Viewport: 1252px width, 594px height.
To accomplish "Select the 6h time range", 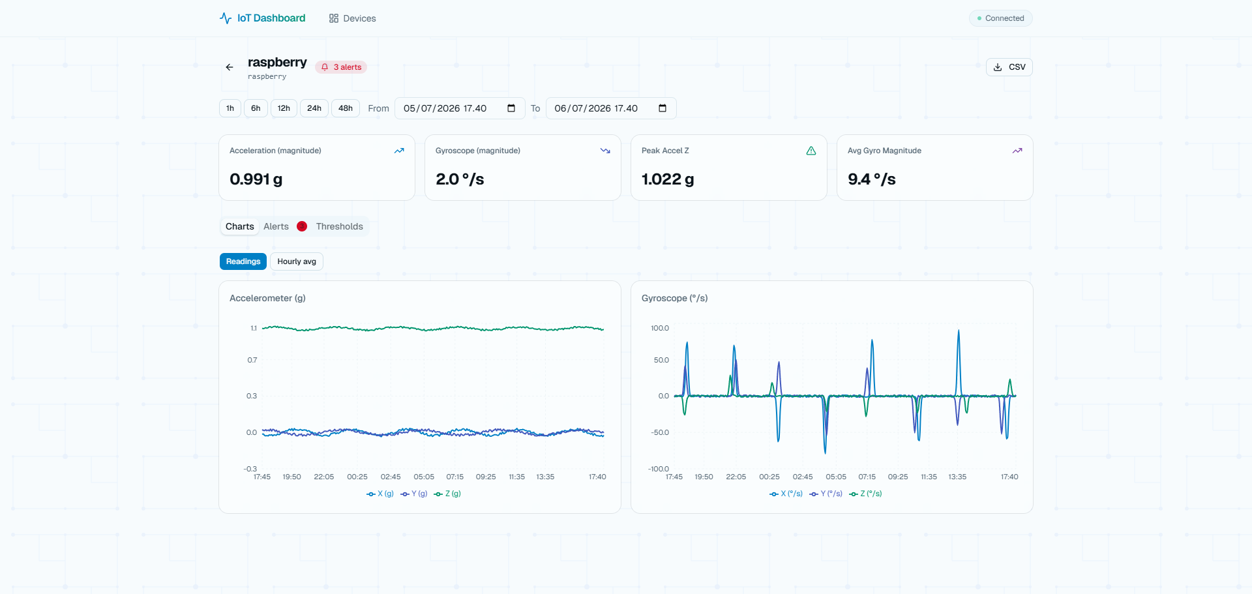I will click(x=256, y=108).
